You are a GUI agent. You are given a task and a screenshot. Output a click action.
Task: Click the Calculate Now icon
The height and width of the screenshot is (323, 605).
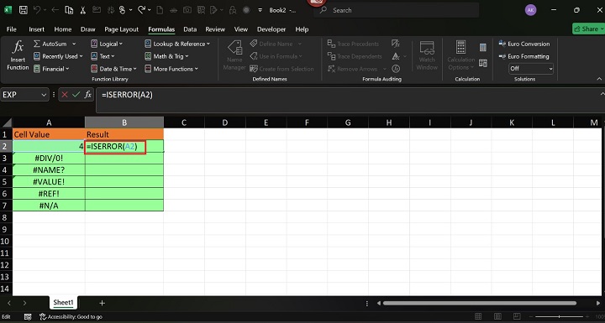[x=482, y=48]
